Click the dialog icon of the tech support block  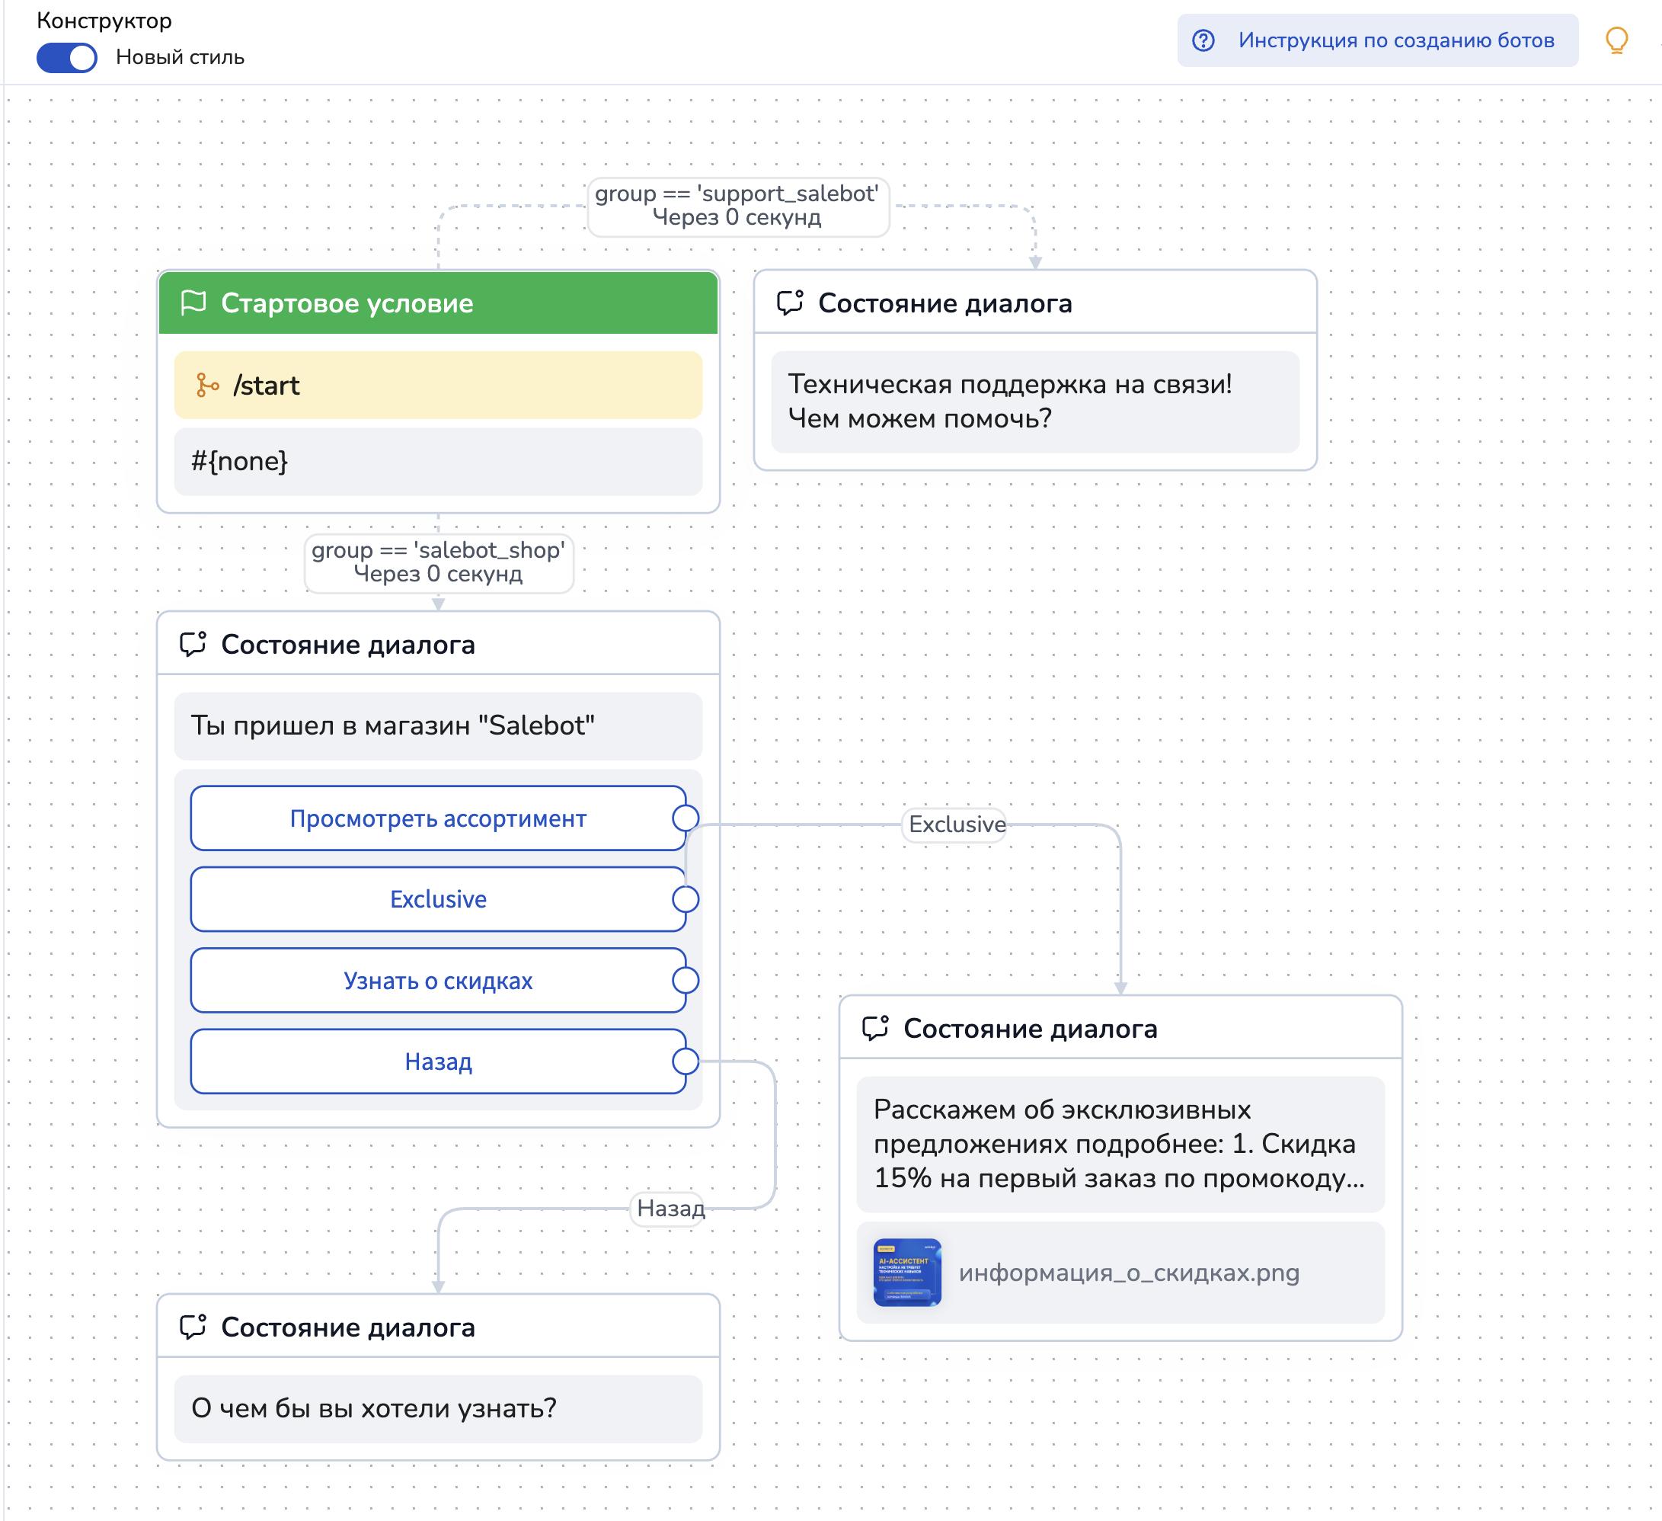[x=789, y=303]
